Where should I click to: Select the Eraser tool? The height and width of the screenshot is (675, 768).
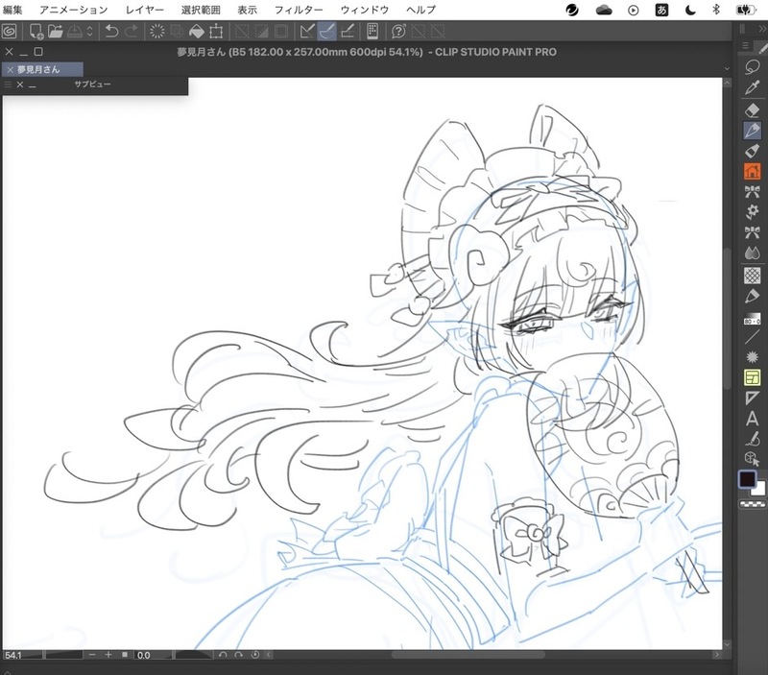click(x=752, y=109)
